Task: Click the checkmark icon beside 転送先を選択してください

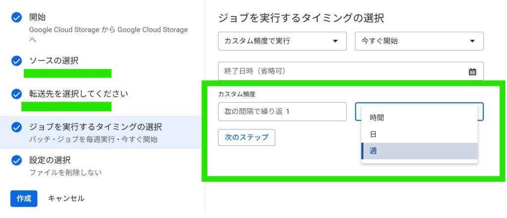Action: tap(17, 94)
